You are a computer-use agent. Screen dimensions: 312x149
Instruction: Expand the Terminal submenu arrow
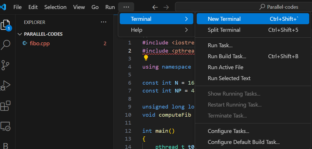pos(186,19)
